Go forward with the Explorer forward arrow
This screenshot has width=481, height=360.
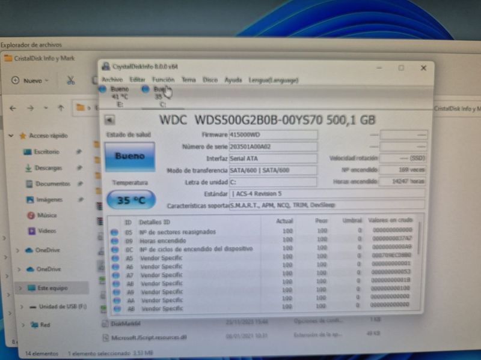(30, 108)
